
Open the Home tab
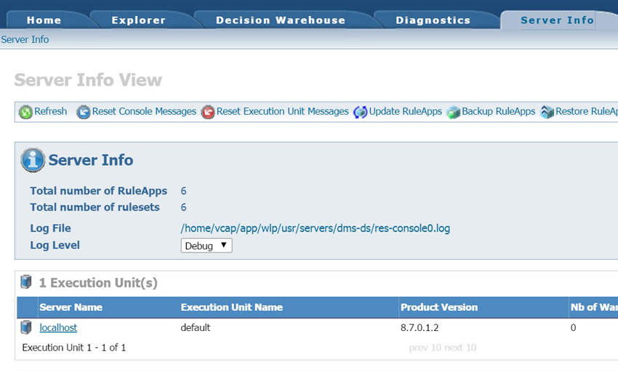[44, 20]
